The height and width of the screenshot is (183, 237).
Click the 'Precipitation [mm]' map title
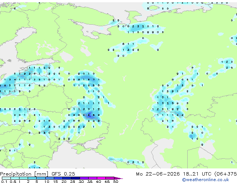click(x=24, y=174)
